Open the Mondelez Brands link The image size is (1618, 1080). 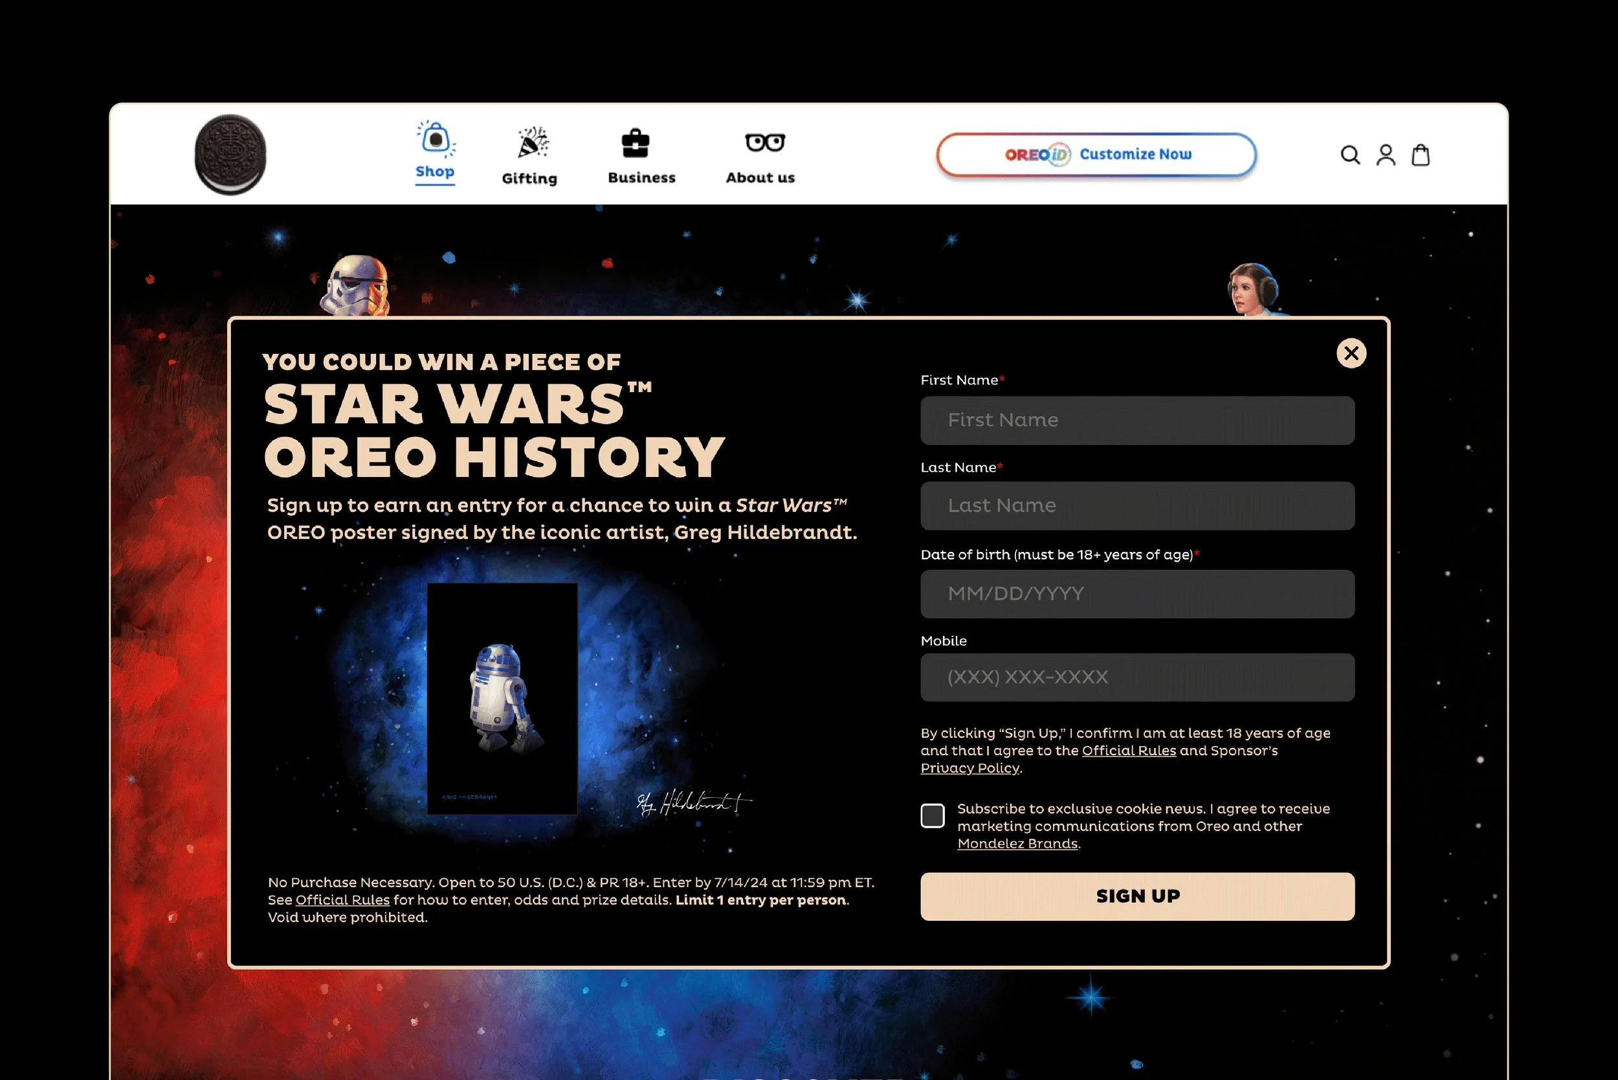(1017, 844)
